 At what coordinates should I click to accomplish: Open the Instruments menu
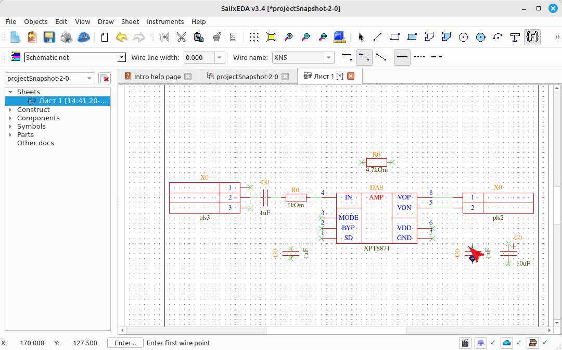click(165, 21)
